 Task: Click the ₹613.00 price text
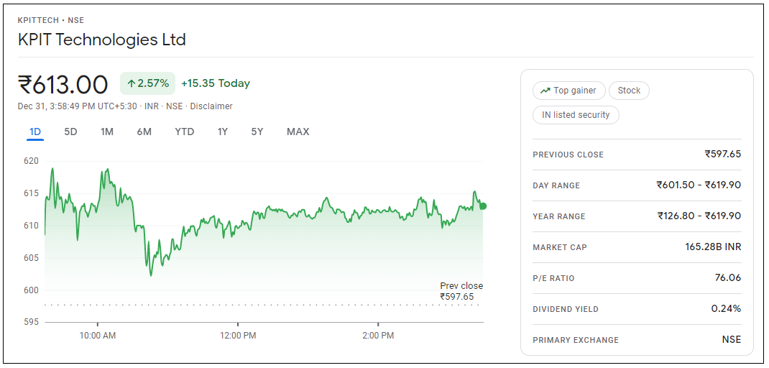tap(63, 84)
